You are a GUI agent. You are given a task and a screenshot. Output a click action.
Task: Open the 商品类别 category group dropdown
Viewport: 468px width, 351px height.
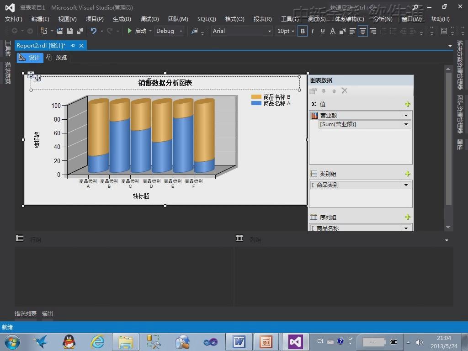406,185
